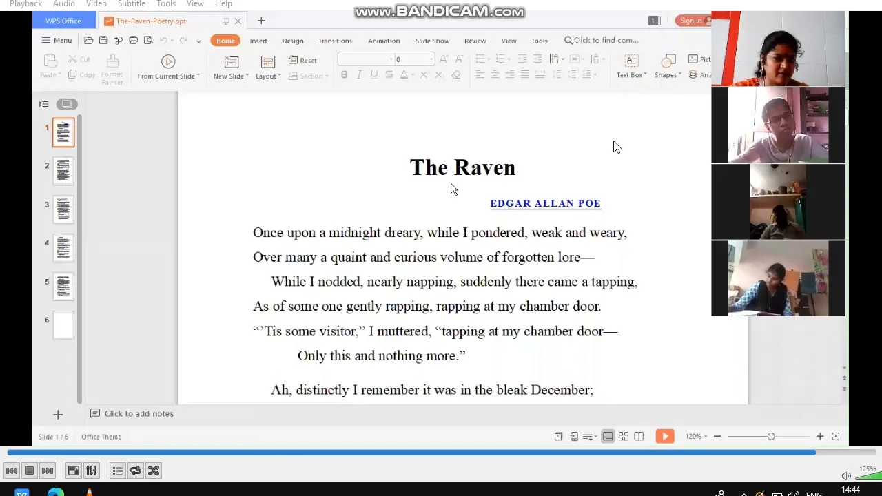Toggle VLC fullscreen button

[x=73, y=471]
